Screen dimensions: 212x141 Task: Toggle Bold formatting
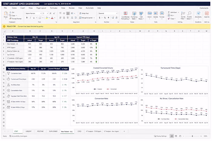(27, 18)
